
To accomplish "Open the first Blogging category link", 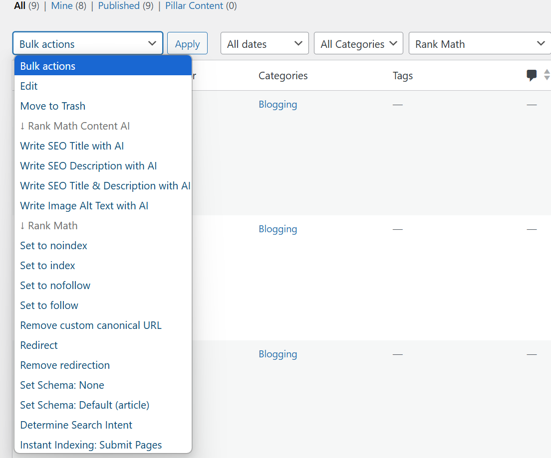I will [x=277, y=105].
